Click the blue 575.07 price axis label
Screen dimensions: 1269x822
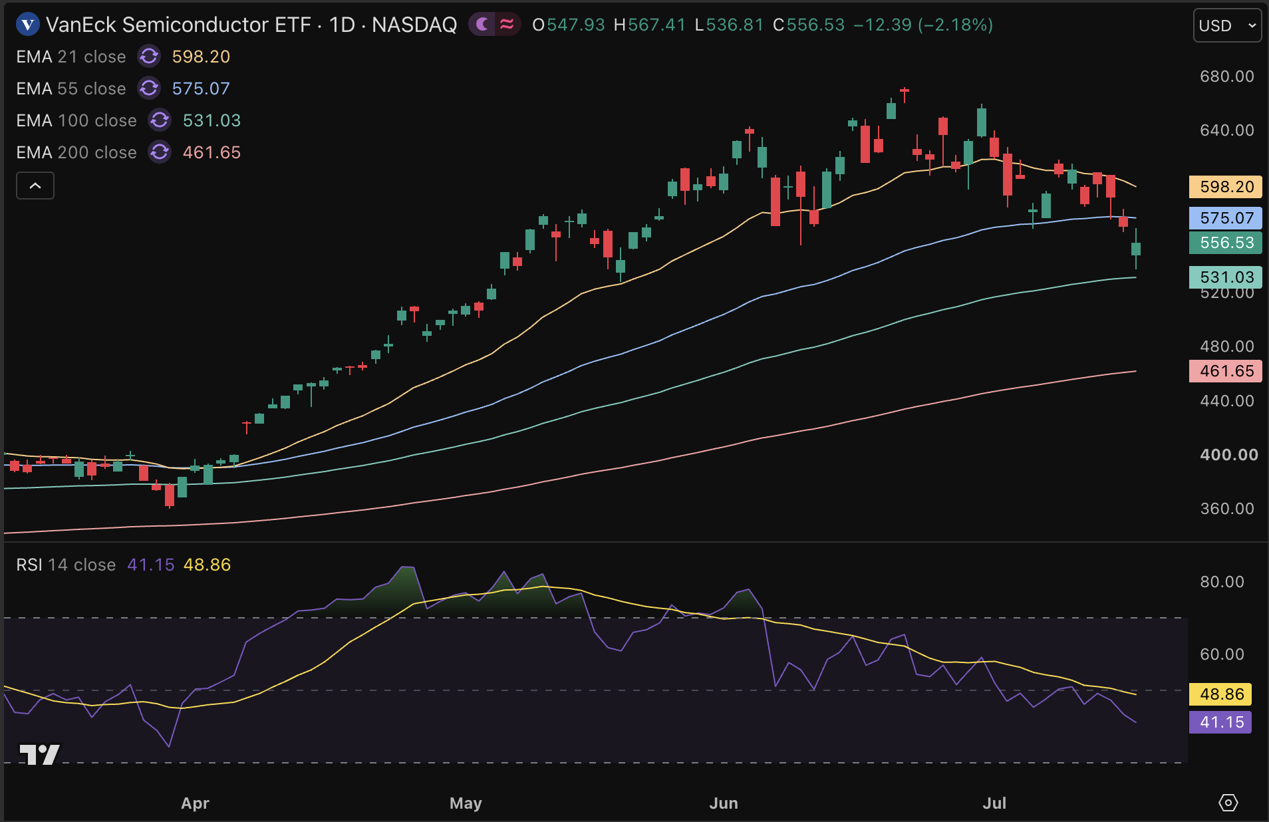[x=1225, y=218]
